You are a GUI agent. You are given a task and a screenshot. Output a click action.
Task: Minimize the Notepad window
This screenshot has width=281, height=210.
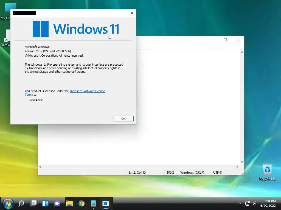coord(213,40)
